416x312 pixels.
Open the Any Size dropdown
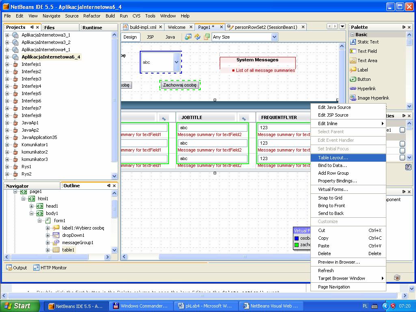(274, 37)
